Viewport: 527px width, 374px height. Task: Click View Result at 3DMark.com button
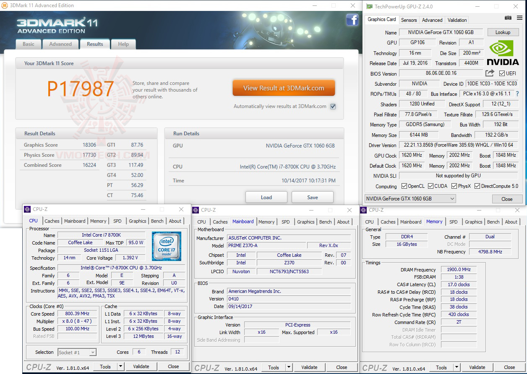pos(284,88)
